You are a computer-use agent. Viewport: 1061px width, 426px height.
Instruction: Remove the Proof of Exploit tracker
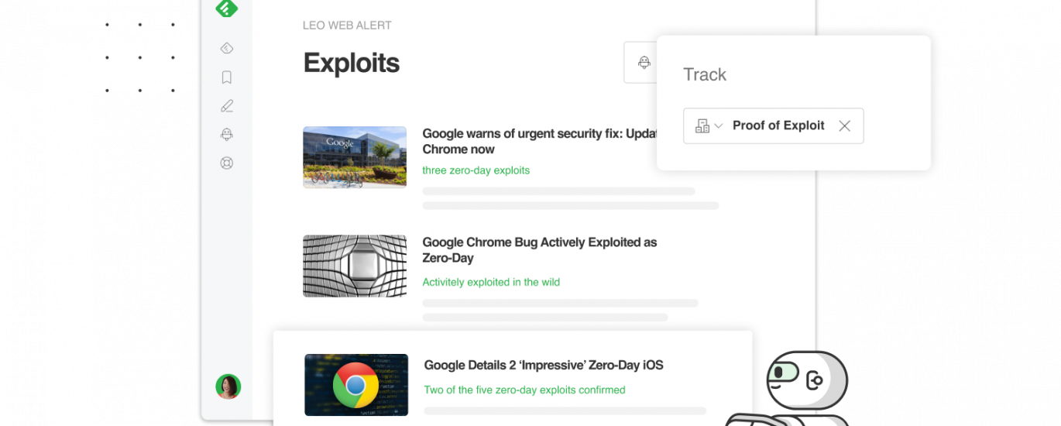click(844, 126)
